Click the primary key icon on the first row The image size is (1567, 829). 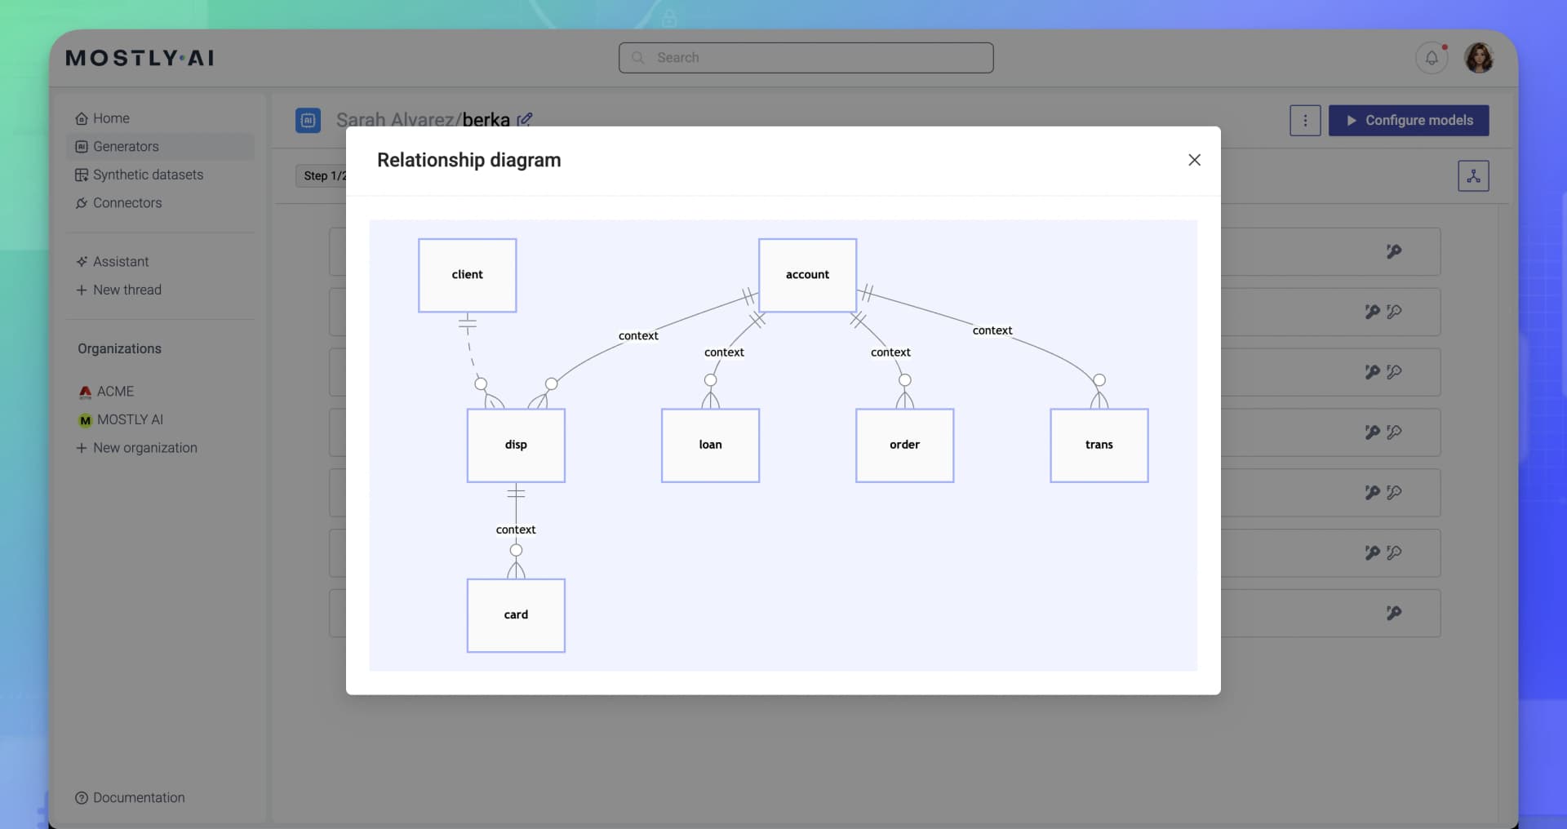tap(1393, 251)
